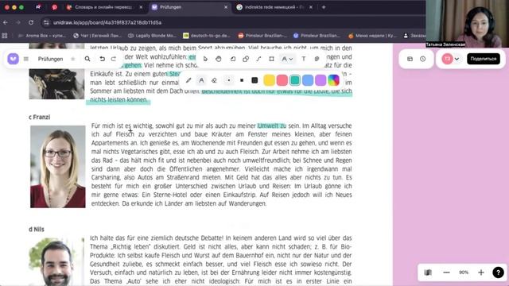Pick the purple color swatch
509x286 pixels.
point(321,80)
